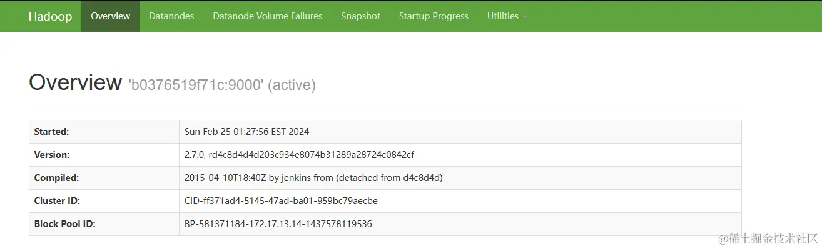The width and height of the screenshot is (822, 249).
Task: Go to the Snapshot tab
Action: point(360,16)
